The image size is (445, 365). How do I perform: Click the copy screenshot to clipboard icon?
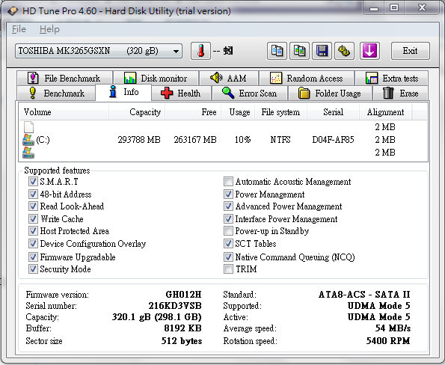pos(299,51)
